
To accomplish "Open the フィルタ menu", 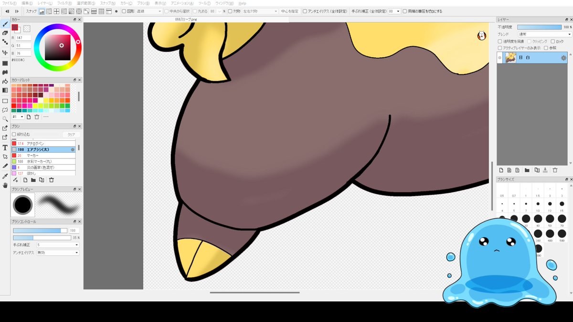I will 64,3.
